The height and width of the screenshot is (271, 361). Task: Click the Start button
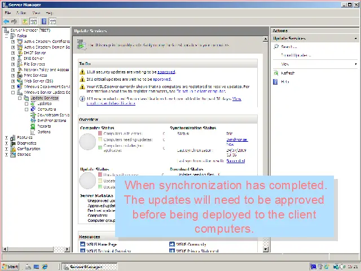tap(10, 266)
